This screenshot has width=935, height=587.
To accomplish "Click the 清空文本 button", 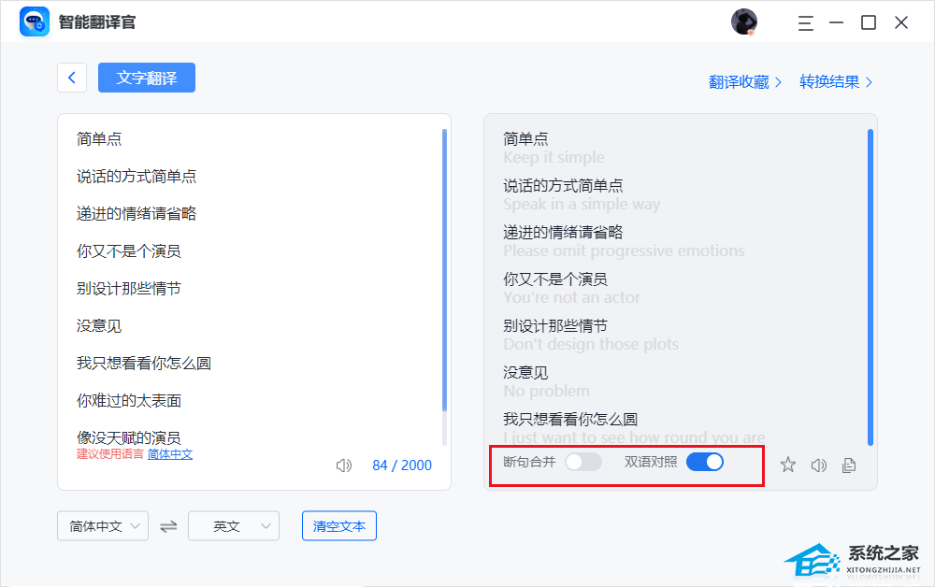I will point(339,525).
